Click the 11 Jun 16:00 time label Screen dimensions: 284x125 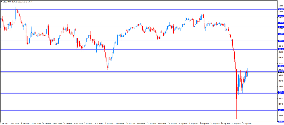click(x=36, y=124)
